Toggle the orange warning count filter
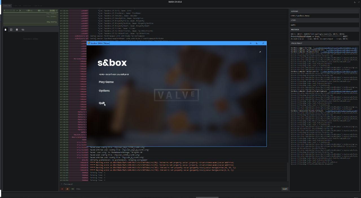Screen dimensions: 361x198 coord(67,189)
